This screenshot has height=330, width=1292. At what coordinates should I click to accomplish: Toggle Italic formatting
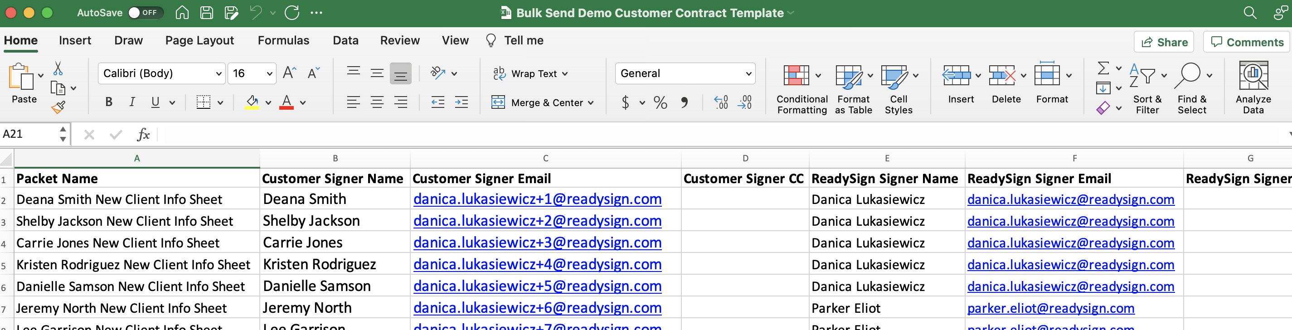132,102
